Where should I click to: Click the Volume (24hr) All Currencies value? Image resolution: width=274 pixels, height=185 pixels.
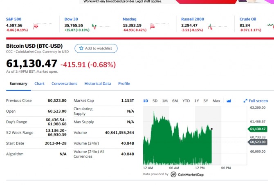[128, 154]
